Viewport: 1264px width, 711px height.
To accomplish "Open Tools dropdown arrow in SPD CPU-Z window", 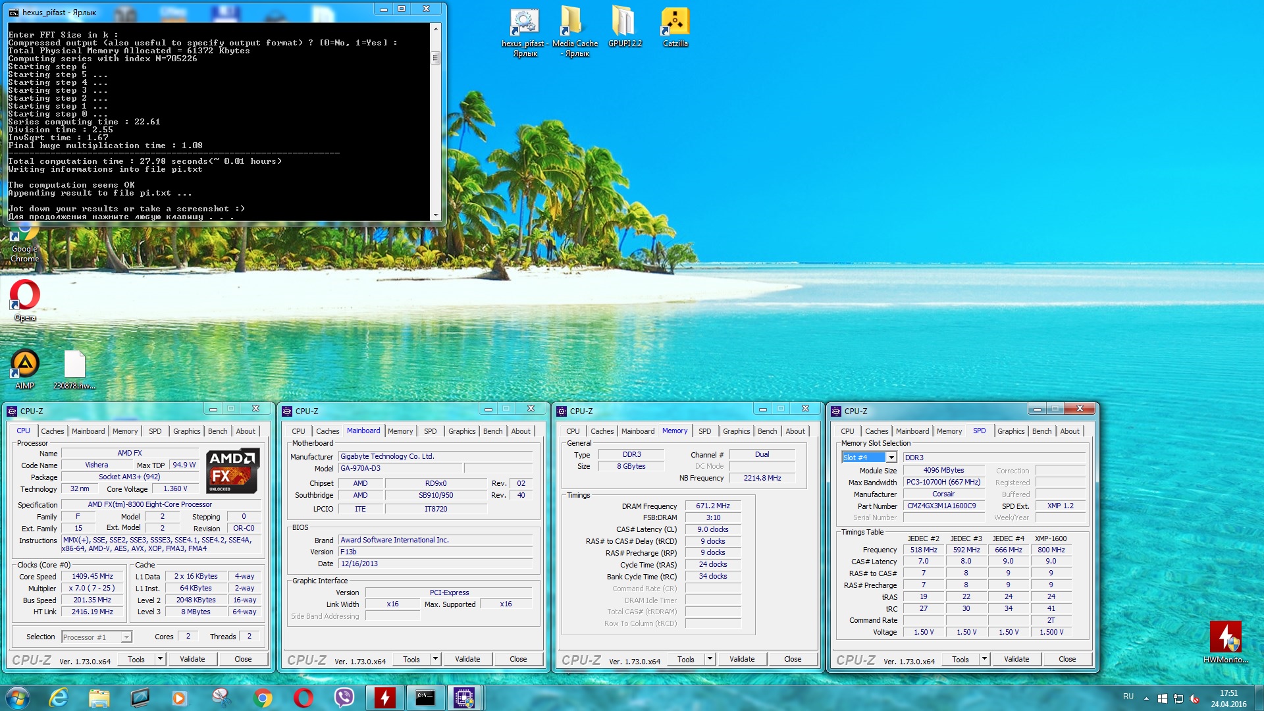I will (984, 659).
